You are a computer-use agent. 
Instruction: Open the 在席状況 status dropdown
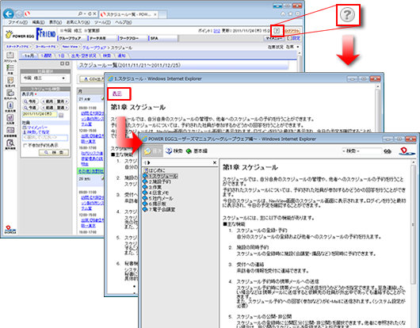(292, 47)
